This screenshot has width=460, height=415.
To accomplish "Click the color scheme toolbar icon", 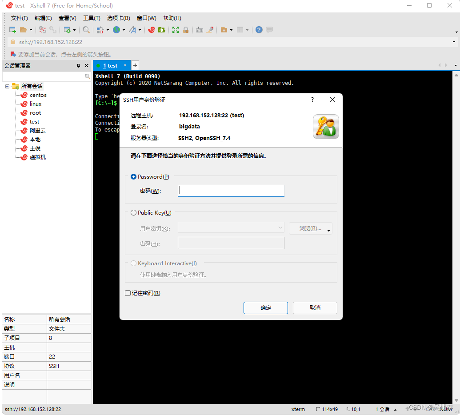I will (100, 30).
